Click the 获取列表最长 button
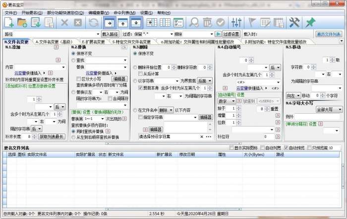347x219 pixels. click(x=51, y=136)
